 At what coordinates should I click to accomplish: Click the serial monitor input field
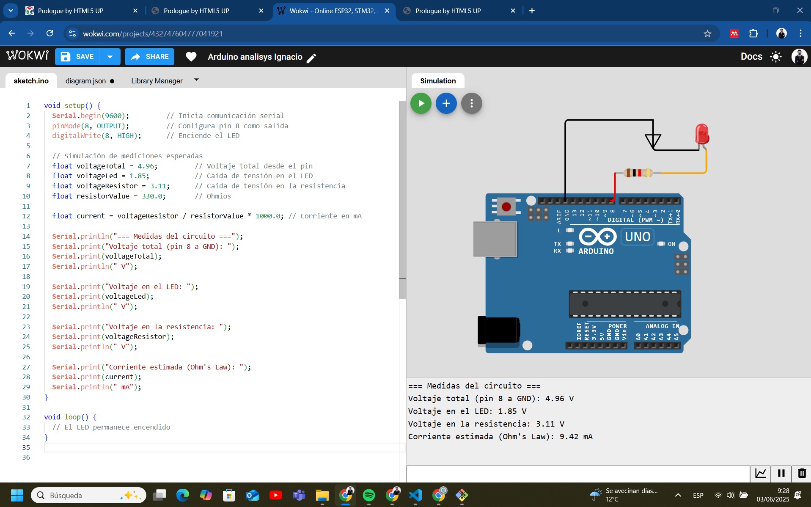(578, 474)
